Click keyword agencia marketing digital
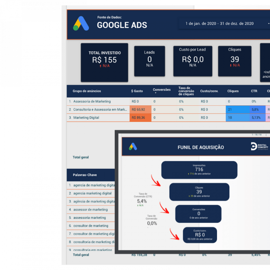The image size is (270, 270). coord(92,193)
